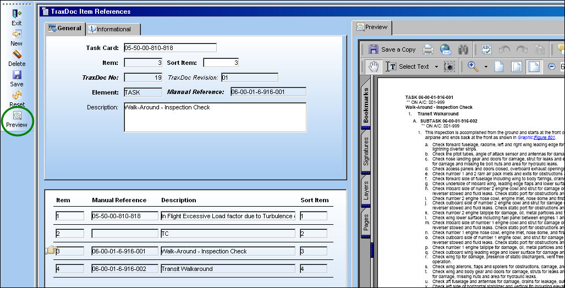Open the Layers side panel

366,190
